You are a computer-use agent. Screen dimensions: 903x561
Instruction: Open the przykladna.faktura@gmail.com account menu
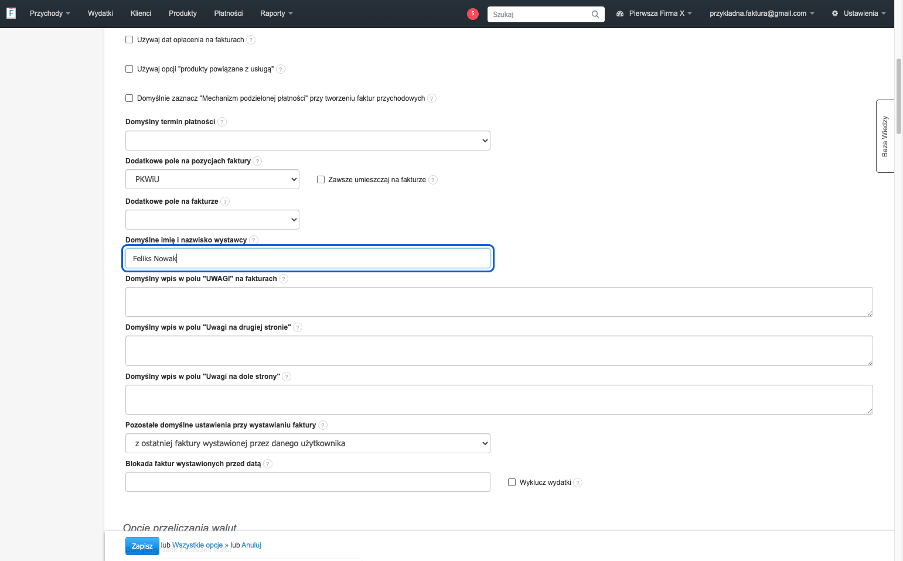tap(762, 13)
